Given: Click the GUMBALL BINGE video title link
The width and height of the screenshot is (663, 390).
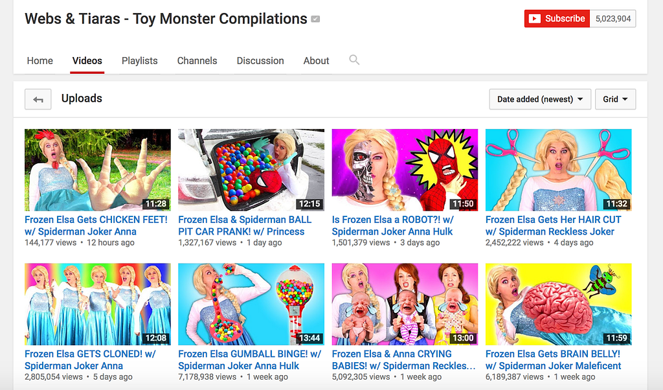Looking at the screenshot, I should pos(249,360).
